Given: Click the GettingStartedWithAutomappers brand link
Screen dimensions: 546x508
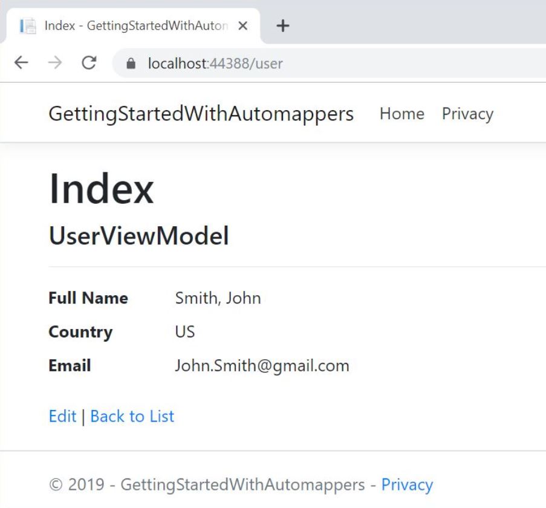Looking at the screenshot, I should click(203, 114).
